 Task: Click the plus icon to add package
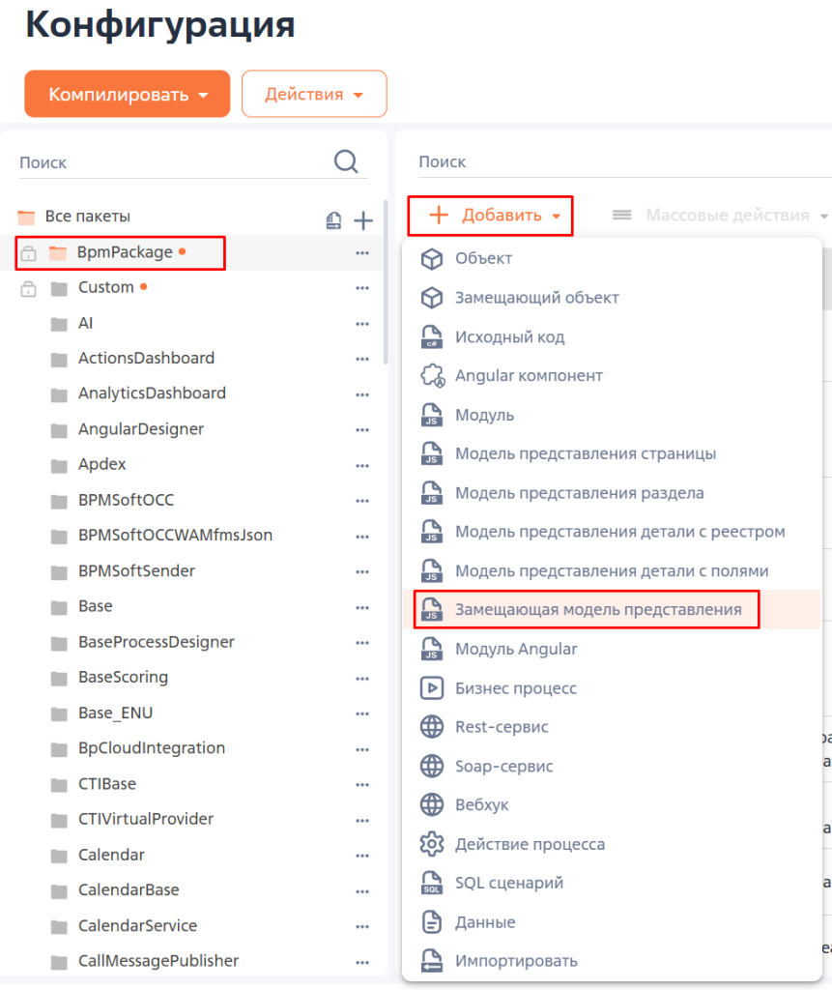click(x=363, y=220)
